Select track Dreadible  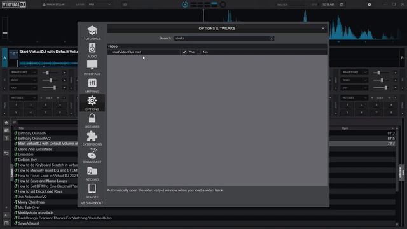click(25, 155)
